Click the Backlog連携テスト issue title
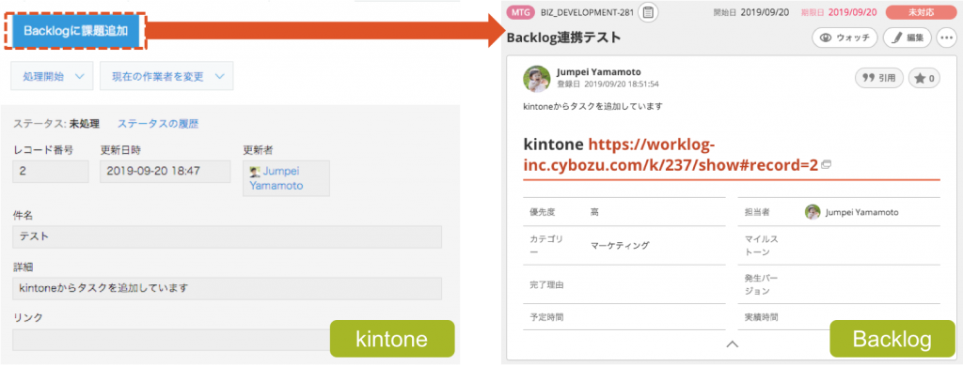The width and height of the screenshot is (963, 365). [x=564, y=38]
